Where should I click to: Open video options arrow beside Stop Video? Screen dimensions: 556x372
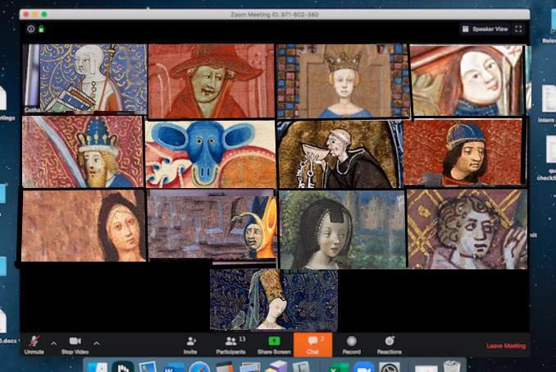(96, 343)
